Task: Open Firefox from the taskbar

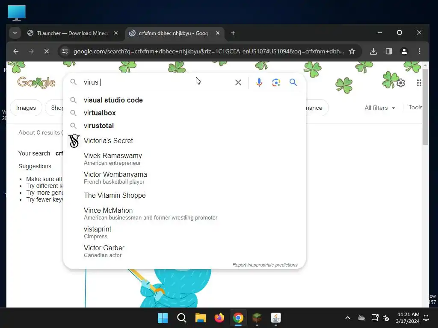Action: (219, 318)
